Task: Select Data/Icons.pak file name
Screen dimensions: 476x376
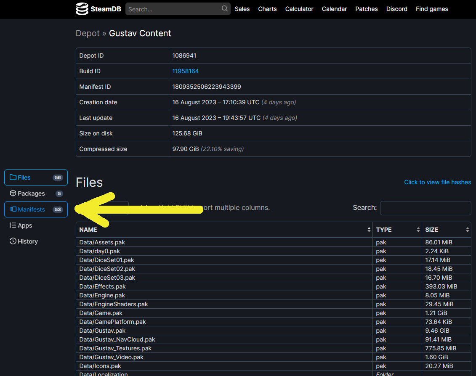Action: click(x=100, y=365)
